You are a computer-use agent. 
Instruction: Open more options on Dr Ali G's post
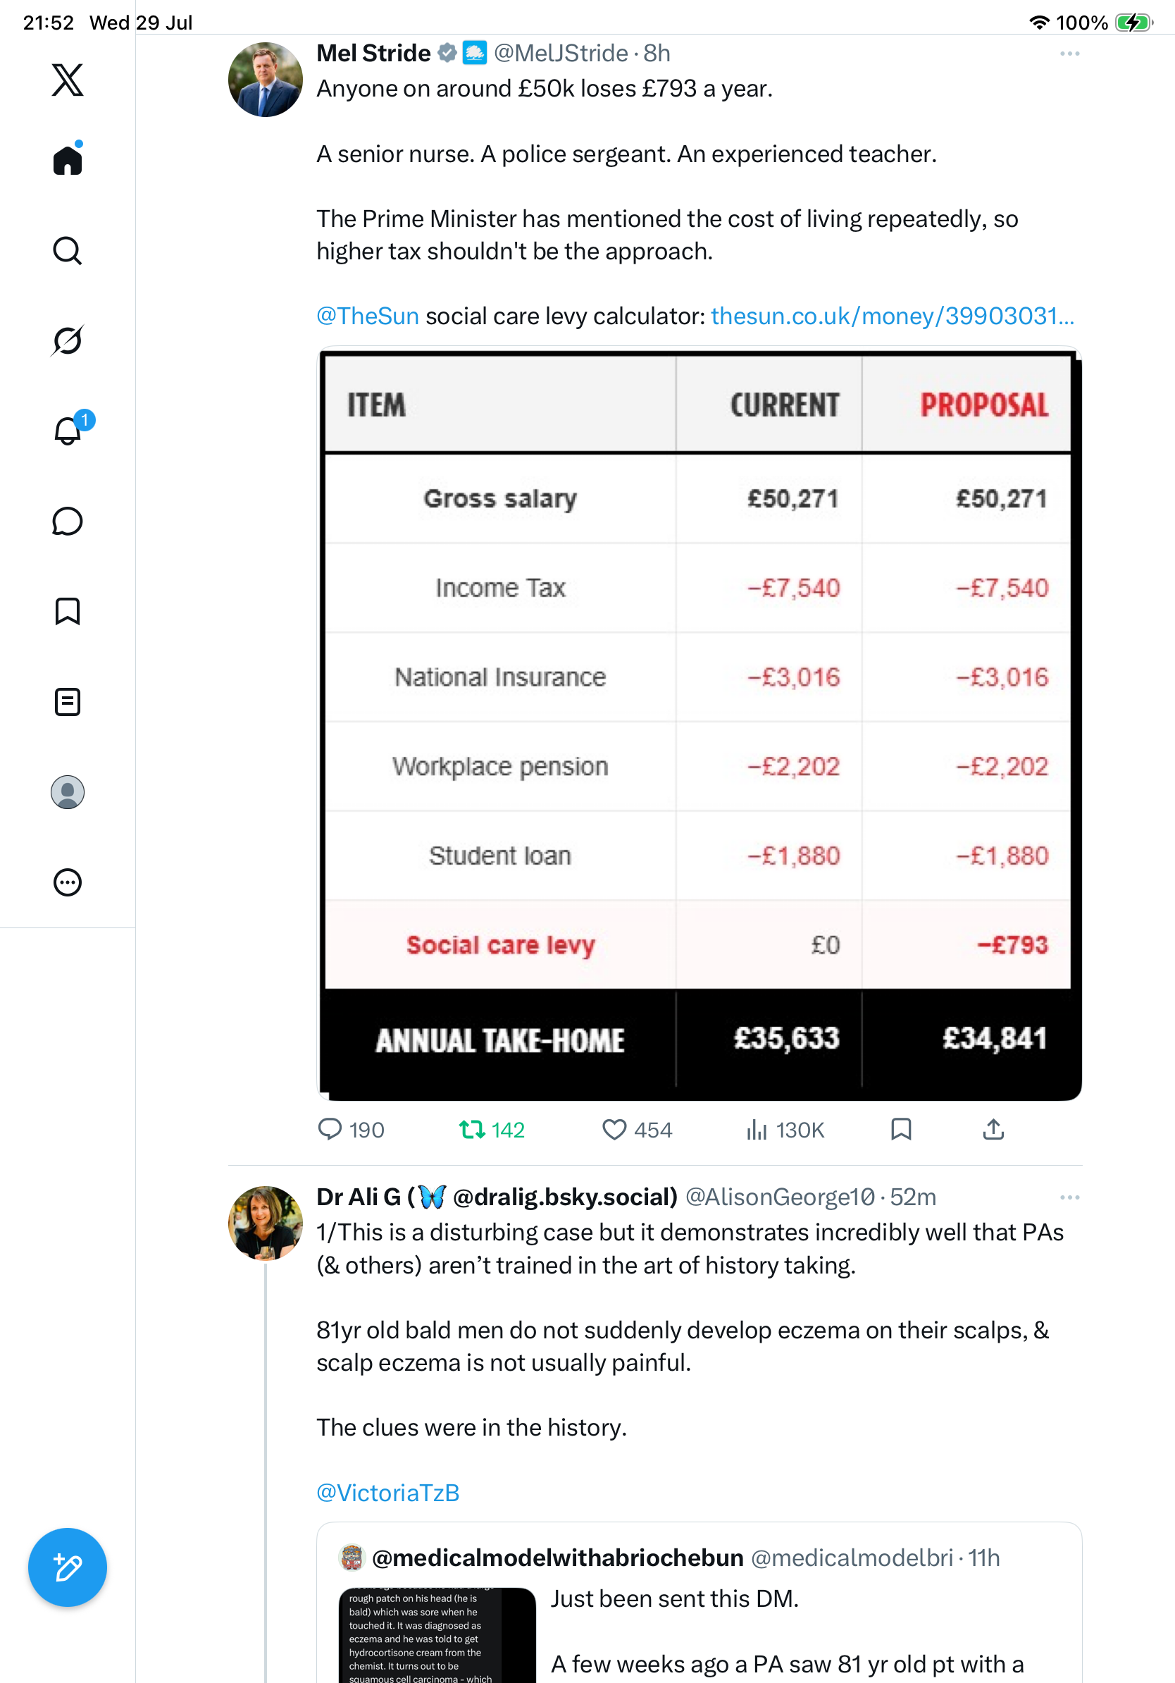[1069, 1197]
